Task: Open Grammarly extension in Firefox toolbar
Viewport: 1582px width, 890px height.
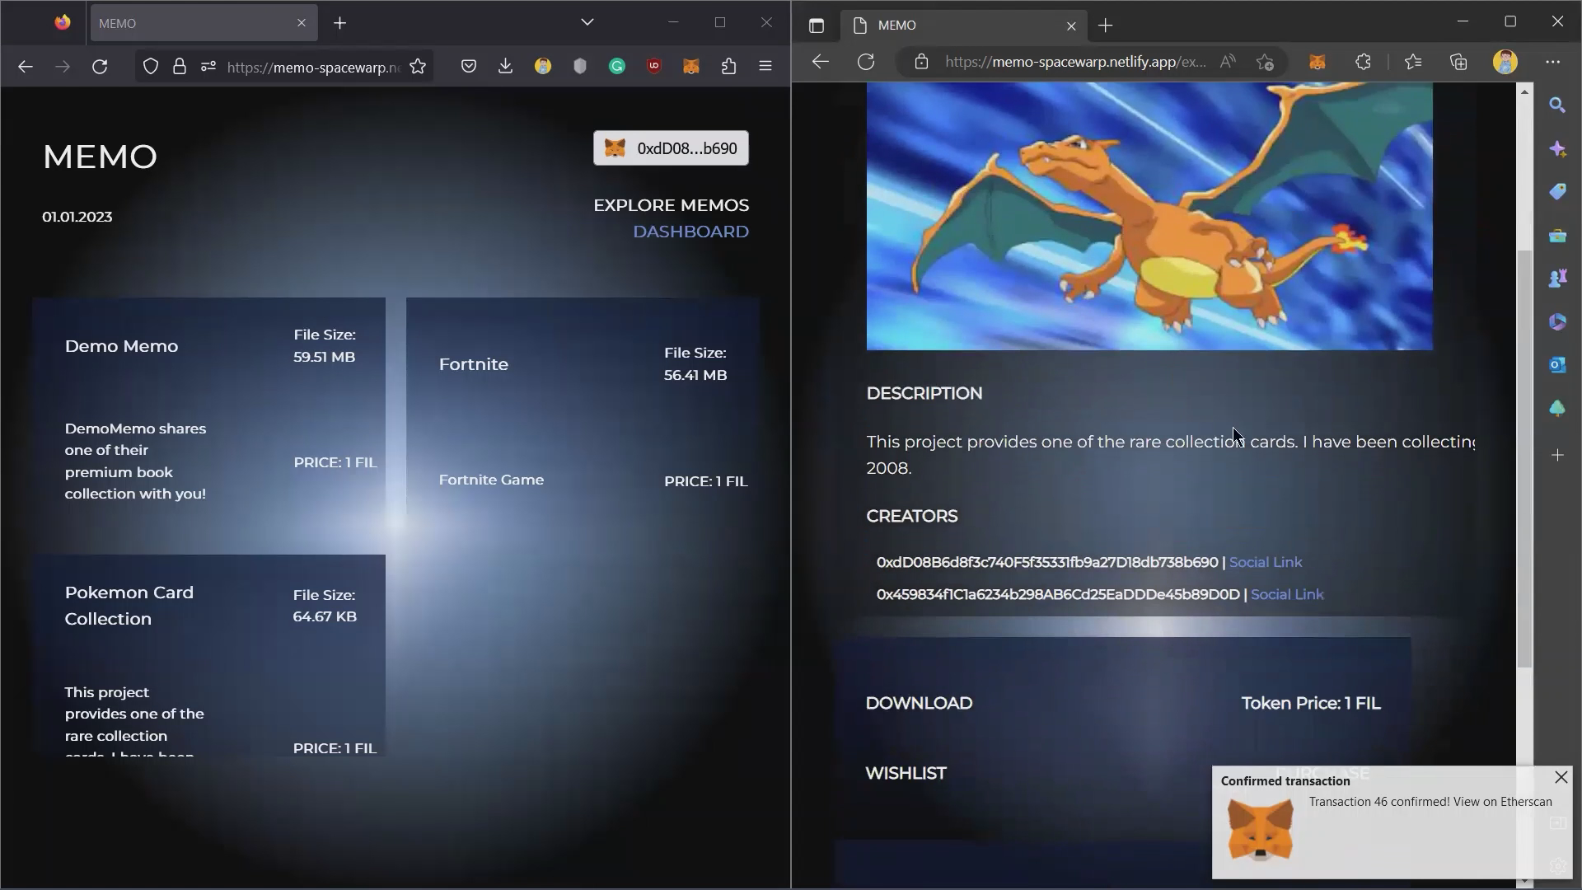Action: click(617, 67)
